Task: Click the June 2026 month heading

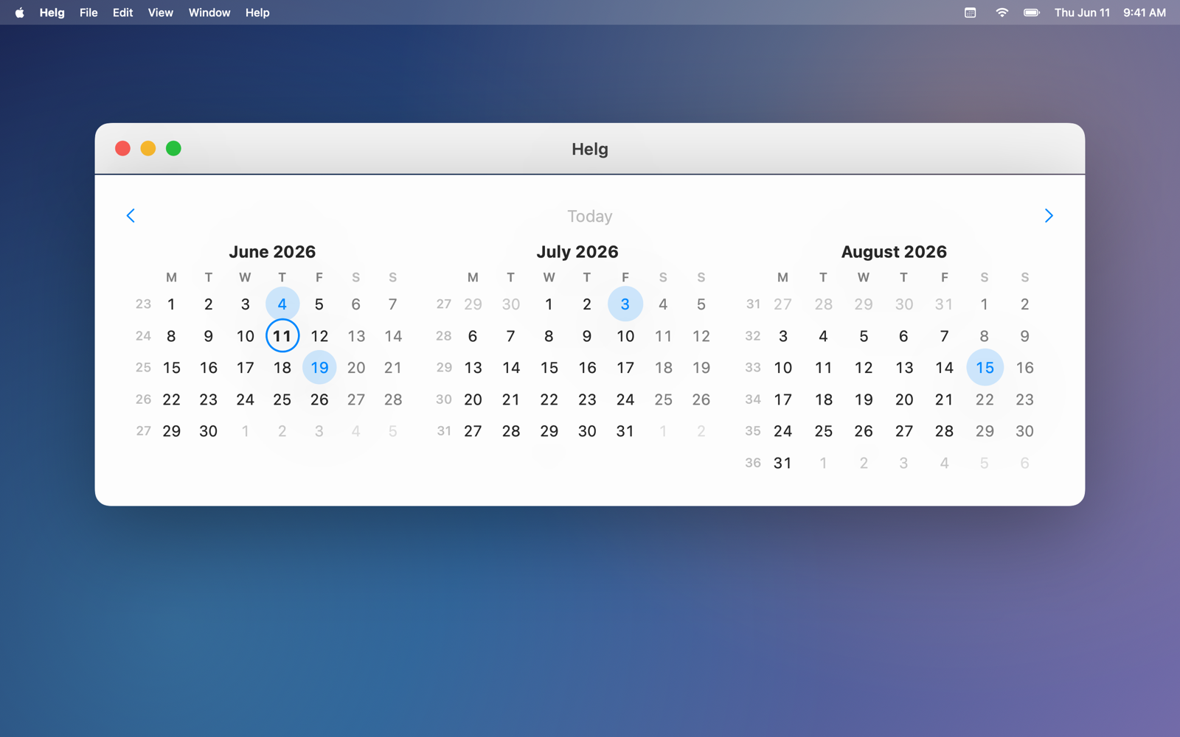Action: pyautogui.click(x=272, y=252)
